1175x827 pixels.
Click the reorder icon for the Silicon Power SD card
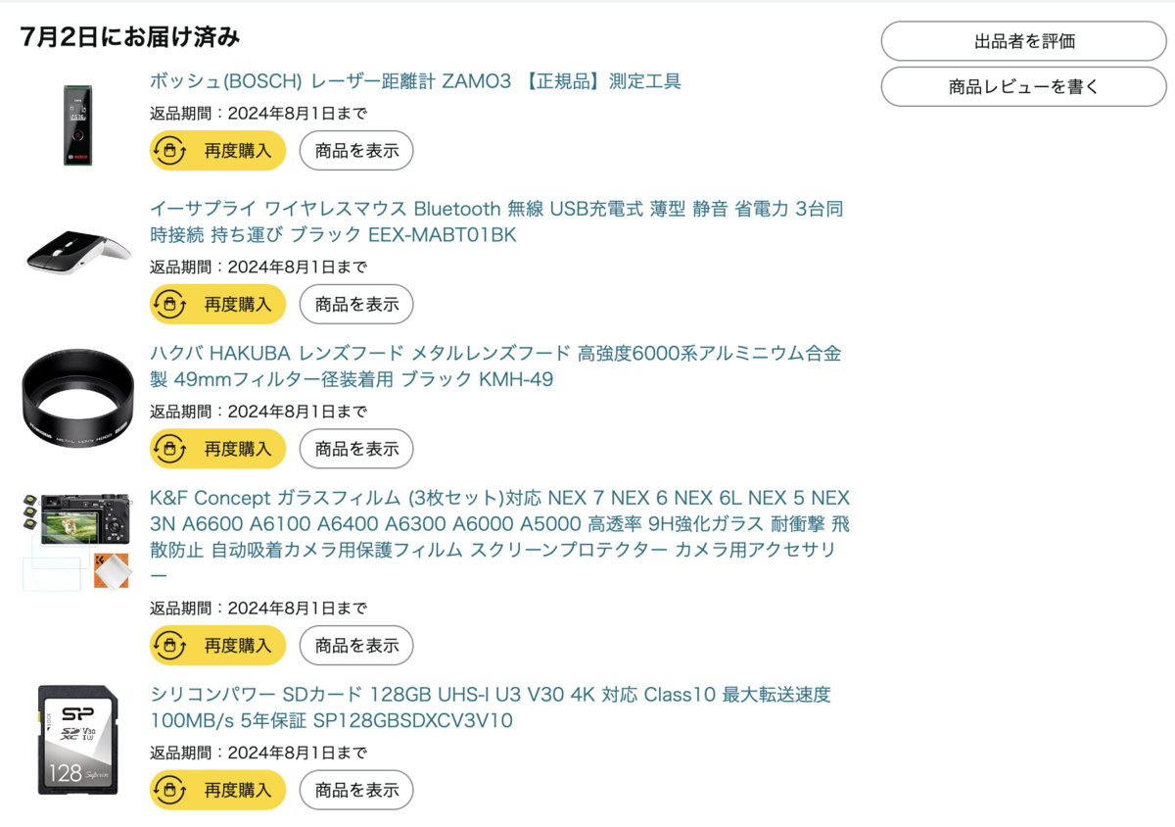tap(170, 790)
